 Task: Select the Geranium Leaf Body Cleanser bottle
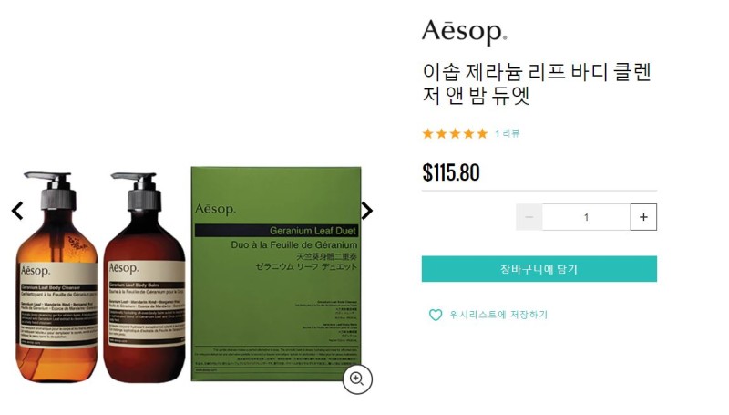(56, 277)
